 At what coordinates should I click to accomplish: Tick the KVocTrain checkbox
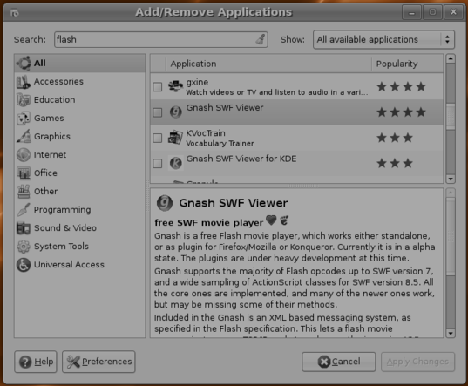[x=158, y=139]
